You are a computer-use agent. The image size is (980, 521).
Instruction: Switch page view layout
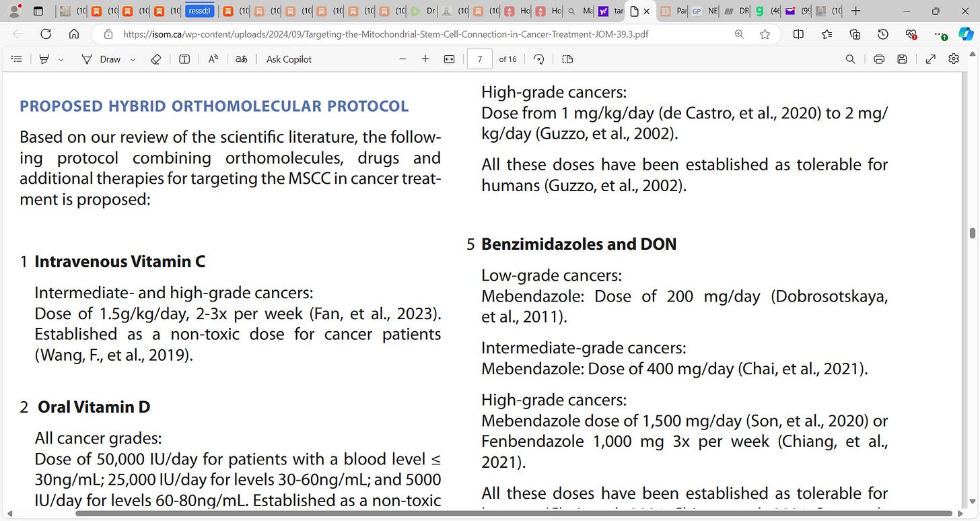click(567, 59)
